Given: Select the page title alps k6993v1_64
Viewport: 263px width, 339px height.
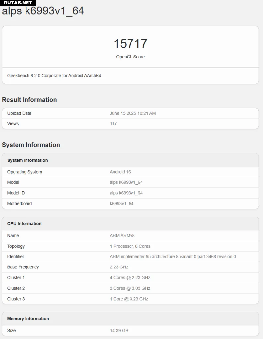Looking at the screenshot, I should [x=43, y=11].
